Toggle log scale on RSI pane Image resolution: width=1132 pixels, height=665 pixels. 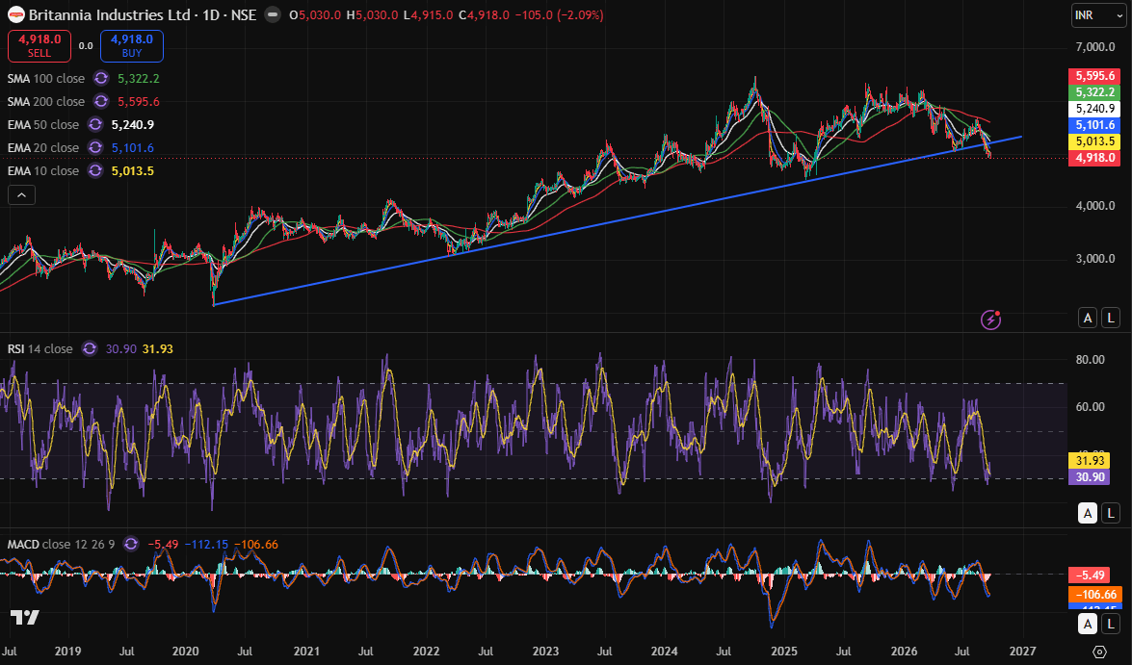pyautogui.click(x=1111, y=513)
